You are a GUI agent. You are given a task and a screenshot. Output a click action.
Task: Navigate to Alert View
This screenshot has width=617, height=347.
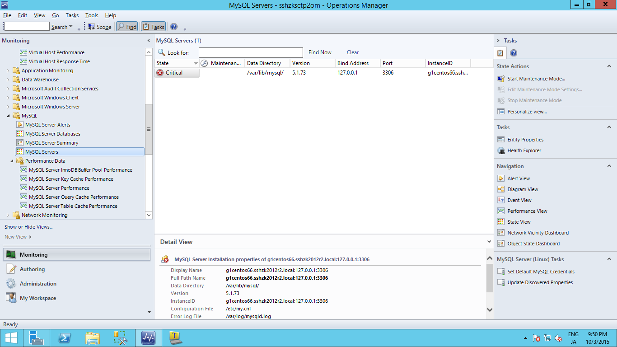(x=519, y=178)
